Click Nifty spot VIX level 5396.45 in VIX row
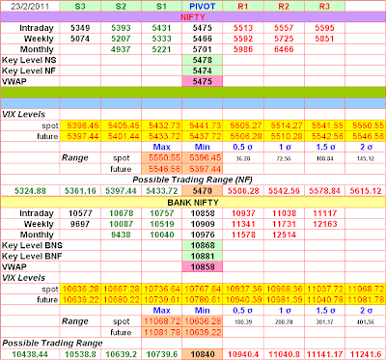 [80, 125]
